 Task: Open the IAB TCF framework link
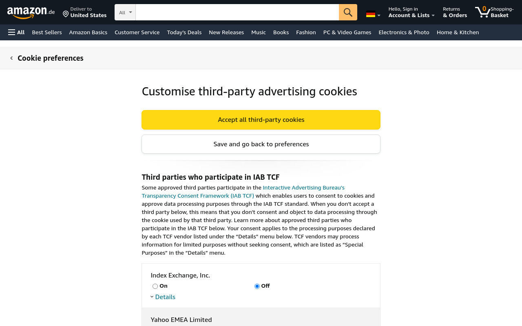click(243, 192)
